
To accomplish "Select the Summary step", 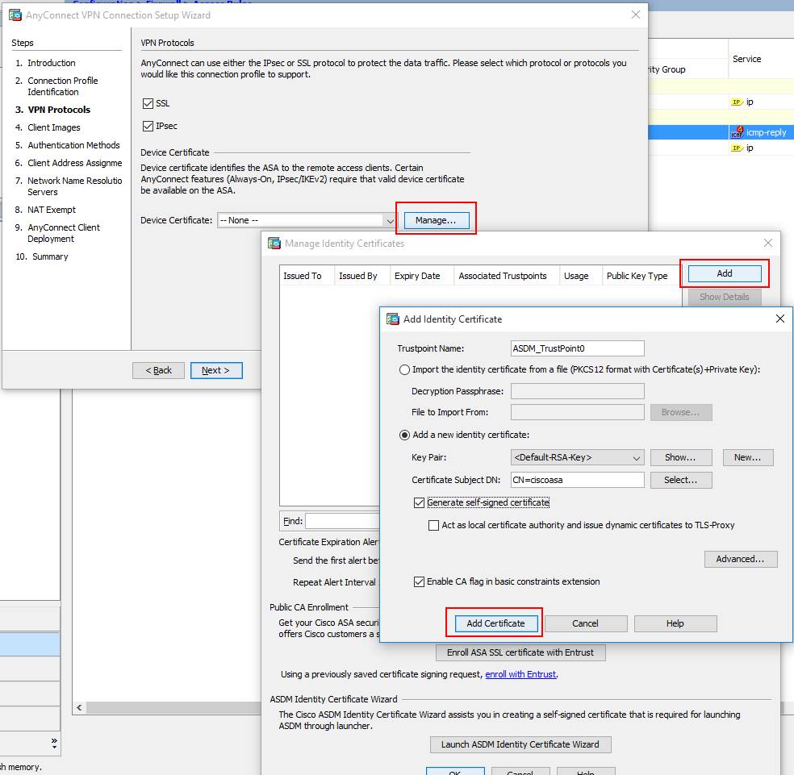I will pyautogui.click(x=50, y=256).
